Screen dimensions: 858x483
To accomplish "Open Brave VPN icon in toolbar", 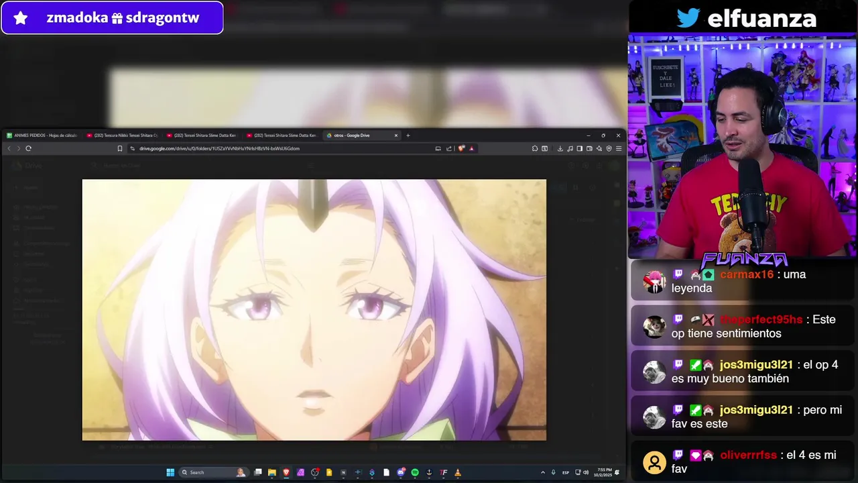I will [609, 148].
